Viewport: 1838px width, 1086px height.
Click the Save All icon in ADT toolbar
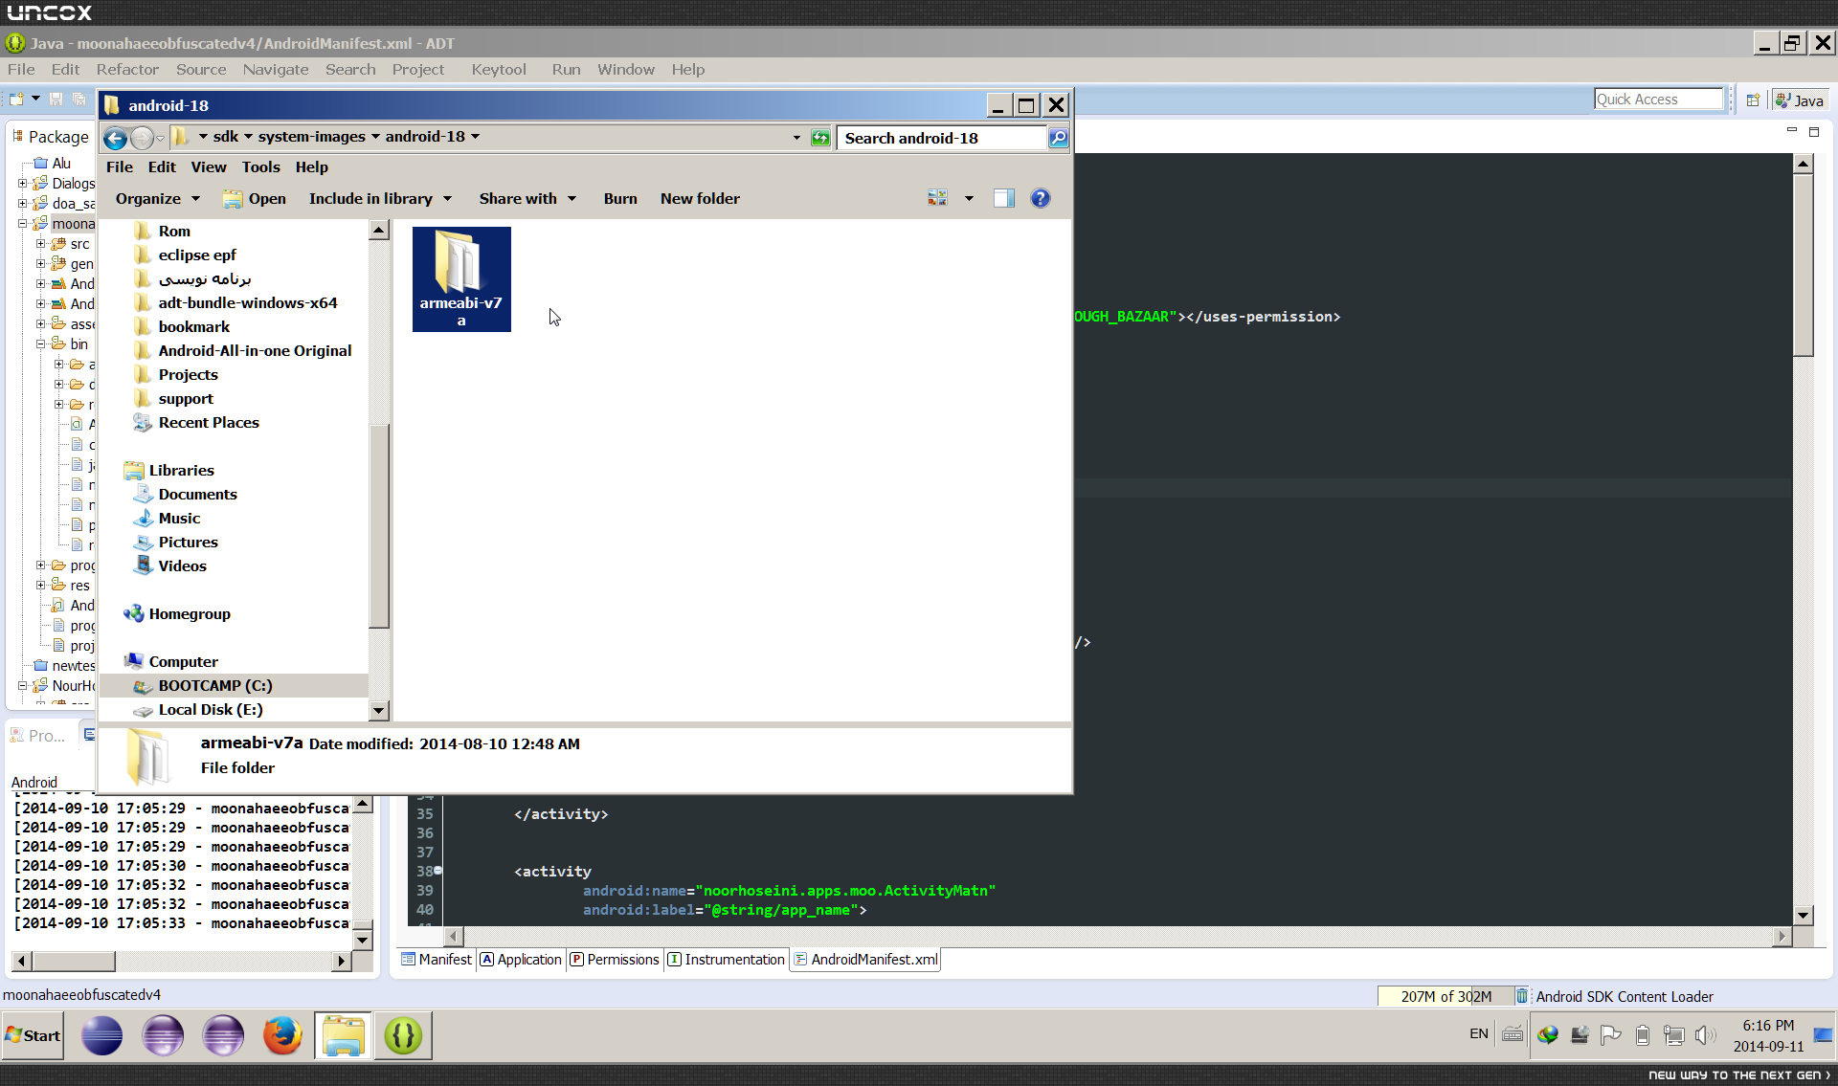point(78,100)
